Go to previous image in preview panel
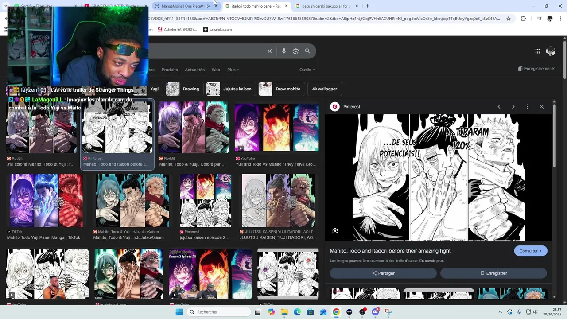This screenshot has width=567, height=319. (499, 107)
